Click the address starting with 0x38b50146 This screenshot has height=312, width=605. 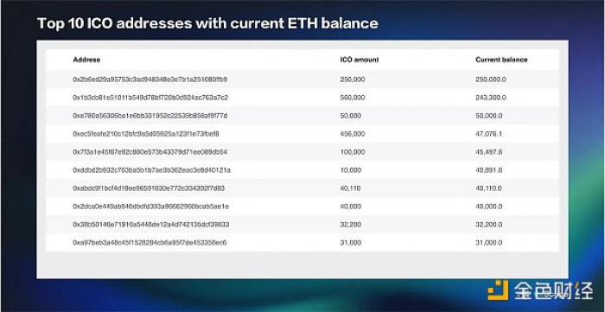[x=151, y=225]
